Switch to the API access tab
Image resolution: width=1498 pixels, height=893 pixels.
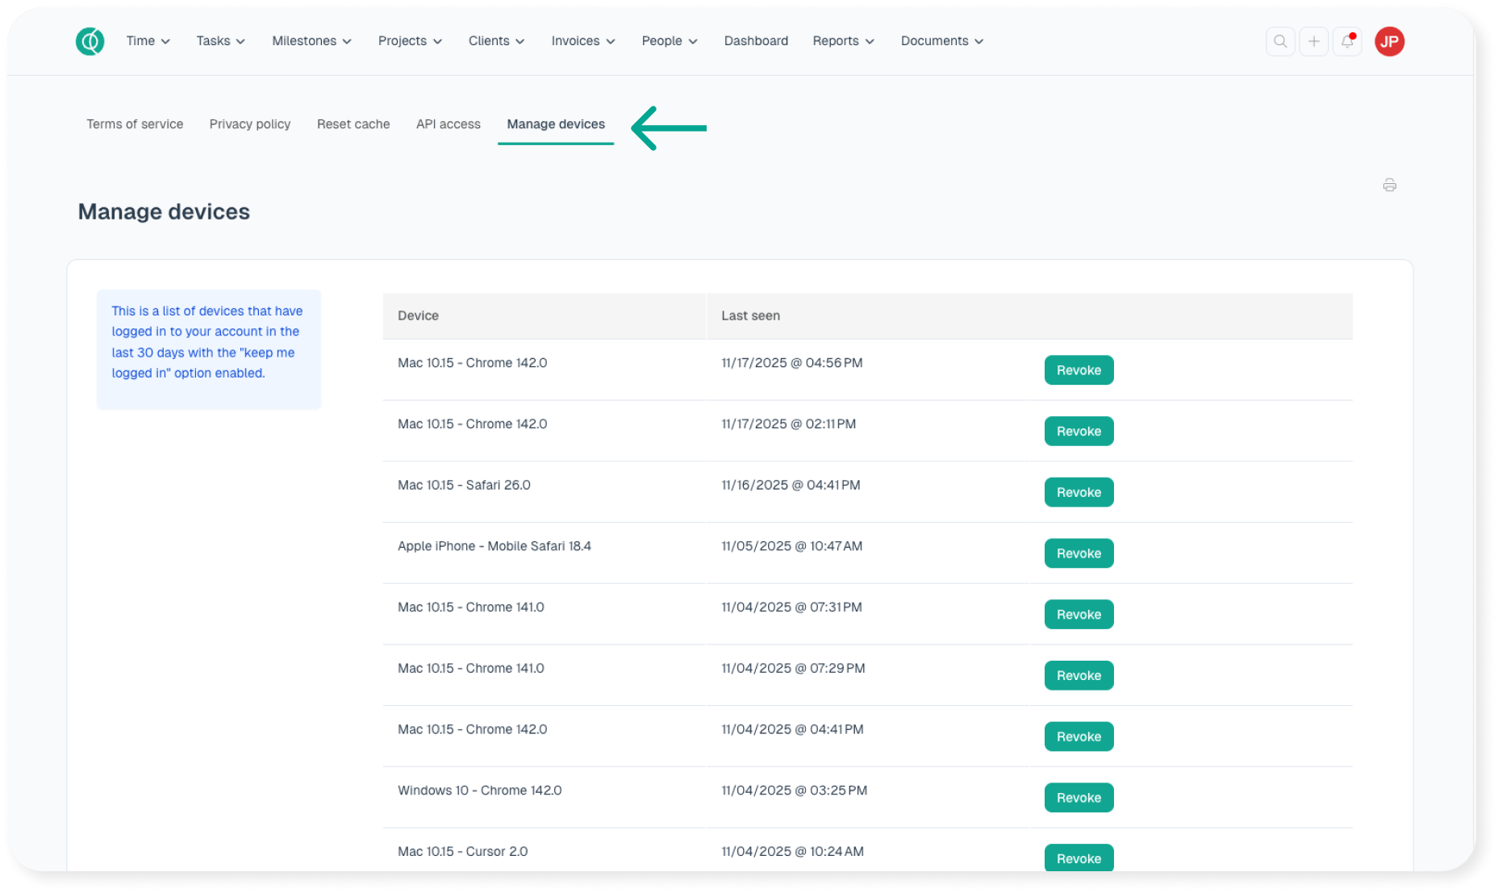click(x=448, y=124)
